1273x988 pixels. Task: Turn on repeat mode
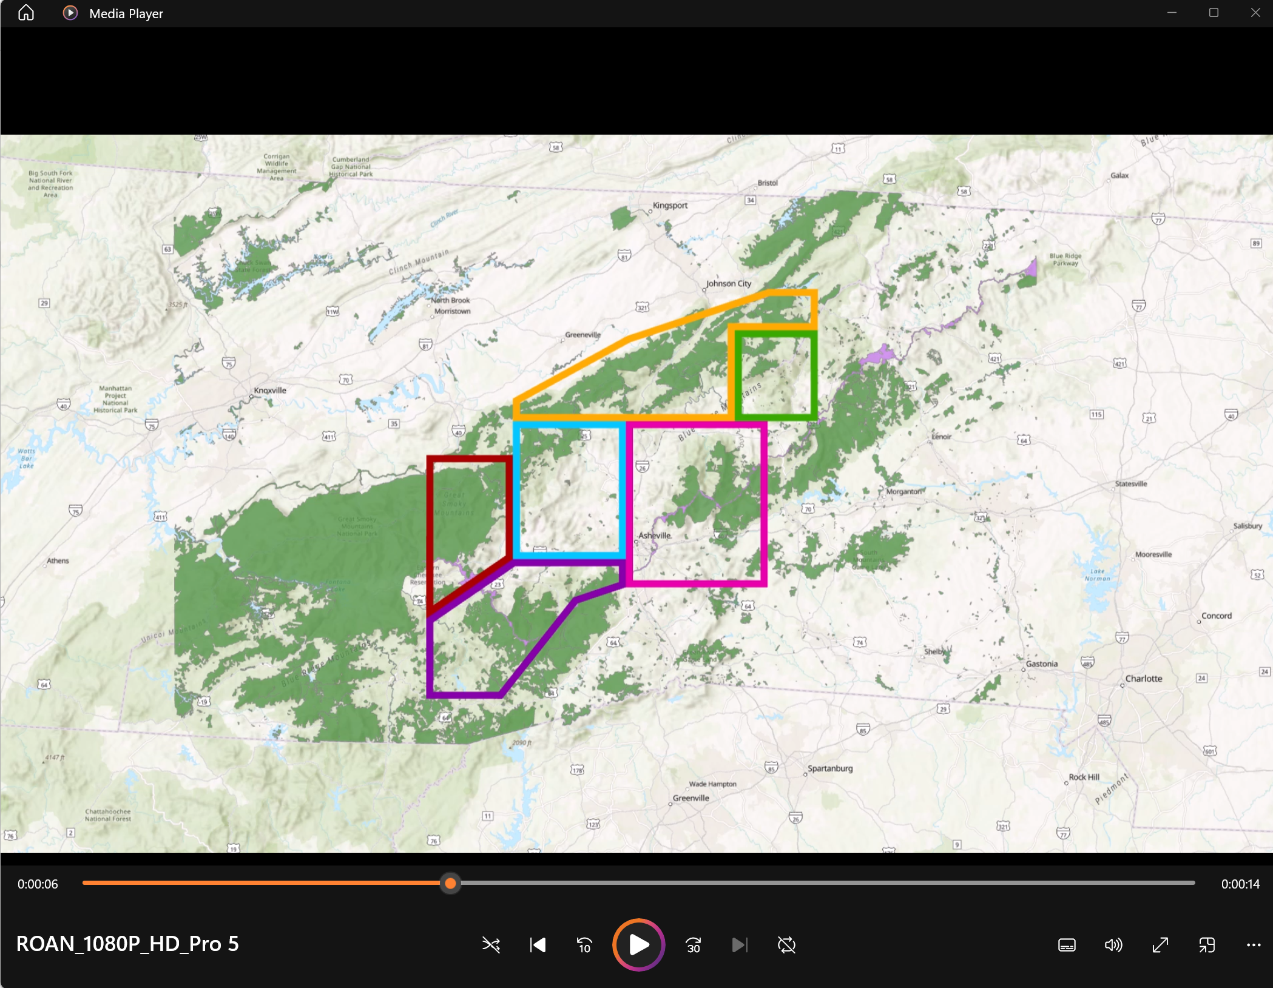[x=786, y=945]
